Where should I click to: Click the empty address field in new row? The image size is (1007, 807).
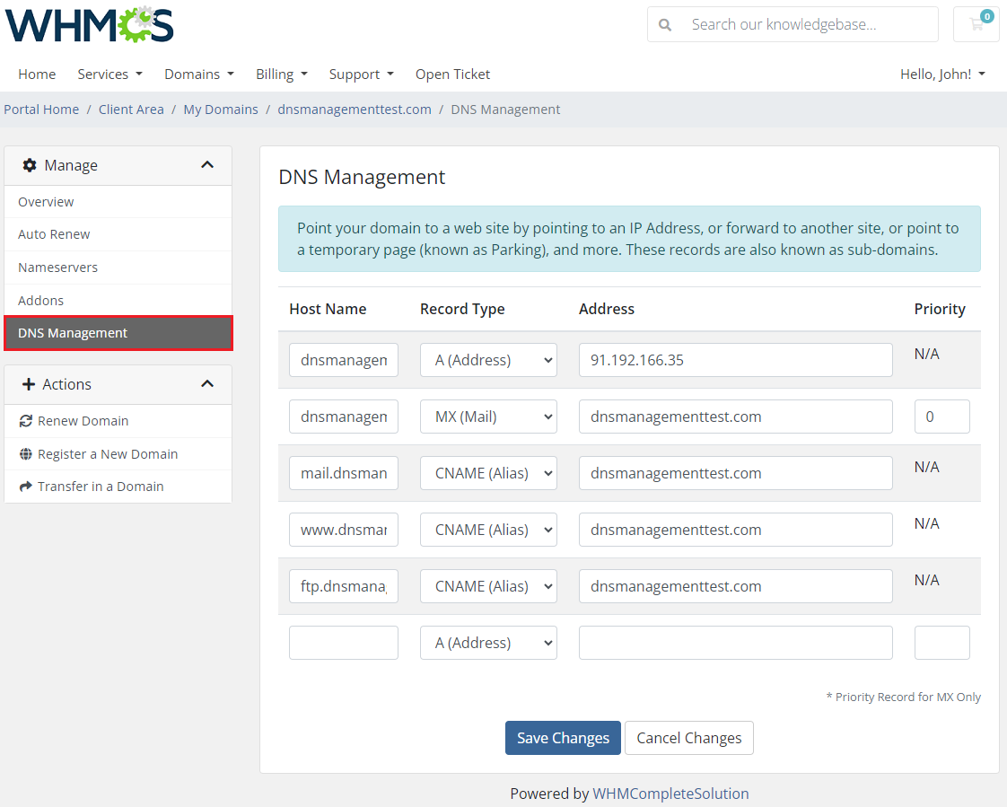pyautogui.click(x=735, y=643)
